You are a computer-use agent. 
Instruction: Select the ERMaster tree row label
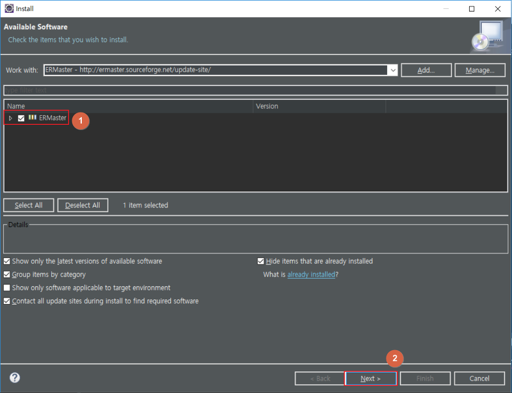pos(52,118)
